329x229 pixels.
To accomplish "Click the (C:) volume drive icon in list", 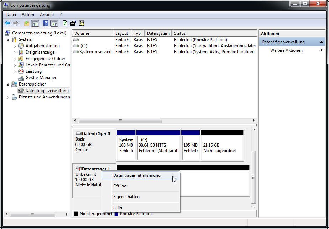I will (x=76, y=46).
